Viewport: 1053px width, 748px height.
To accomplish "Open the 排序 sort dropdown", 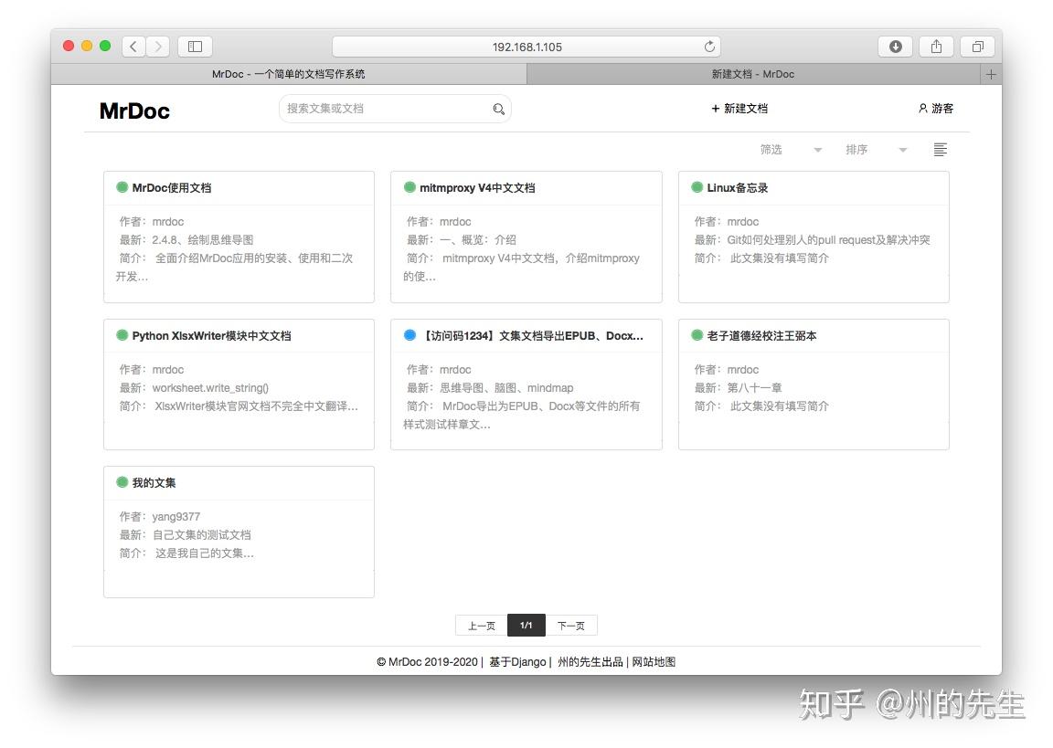I will tap(856, 149).
